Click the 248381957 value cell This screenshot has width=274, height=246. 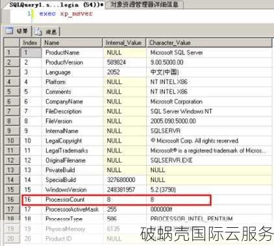[x=125, y=190]
